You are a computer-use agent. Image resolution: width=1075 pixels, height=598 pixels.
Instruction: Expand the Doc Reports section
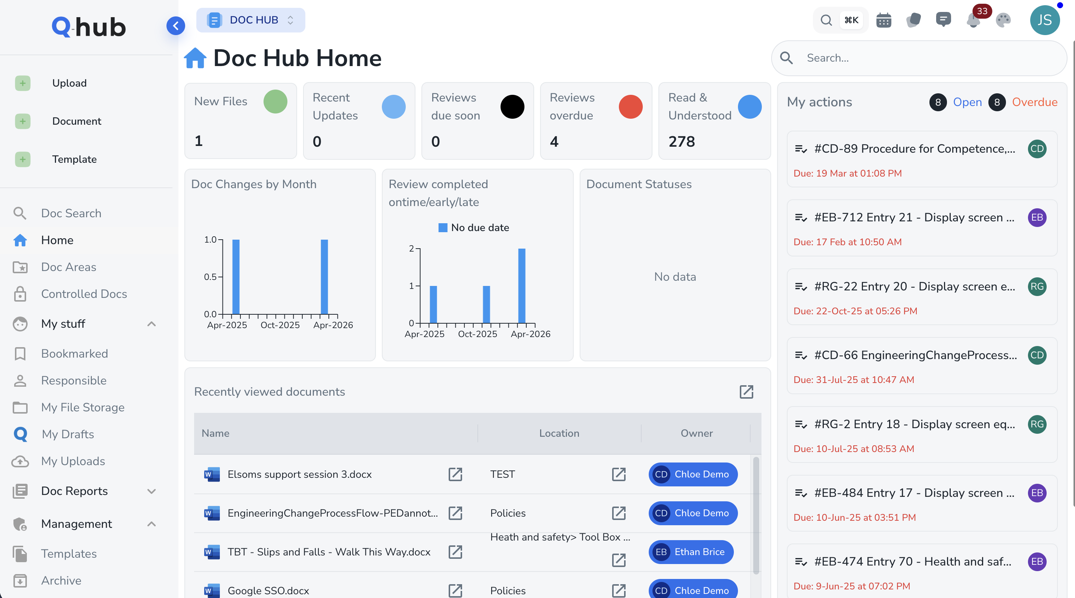click(151, 491)
